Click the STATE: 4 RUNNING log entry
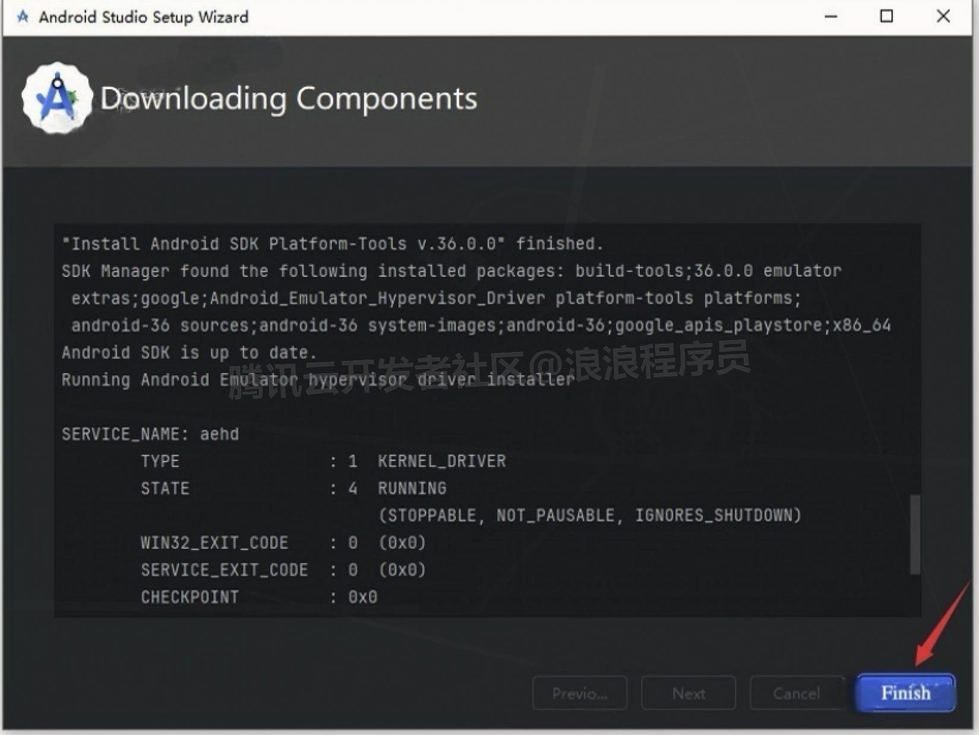The height and width of the screenshot is (735, 979). (x=294, y=488)
